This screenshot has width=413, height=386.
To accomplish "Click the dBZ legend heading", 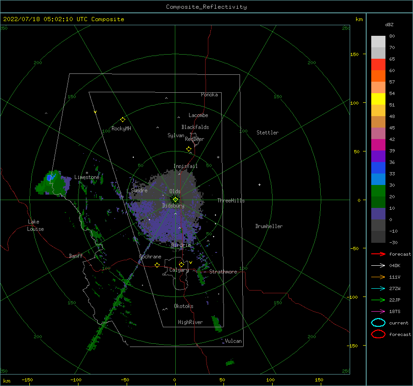I will click(x=389, y=24).
